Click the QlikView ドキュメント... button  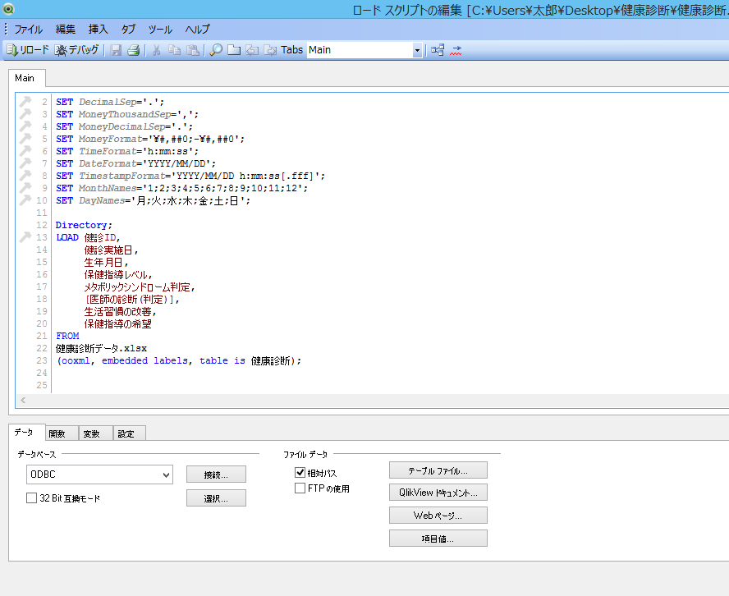[x=438, y=493]
